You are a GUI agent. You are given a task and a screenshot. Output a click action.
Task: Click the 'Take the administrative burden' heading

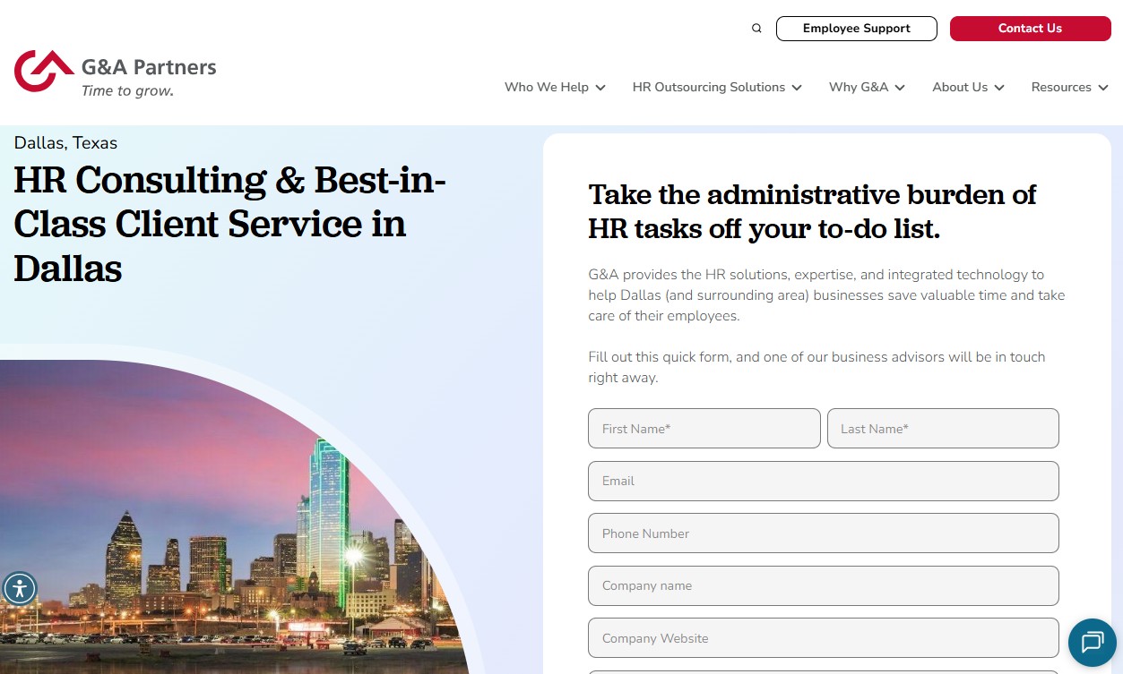tap(812, 211)
